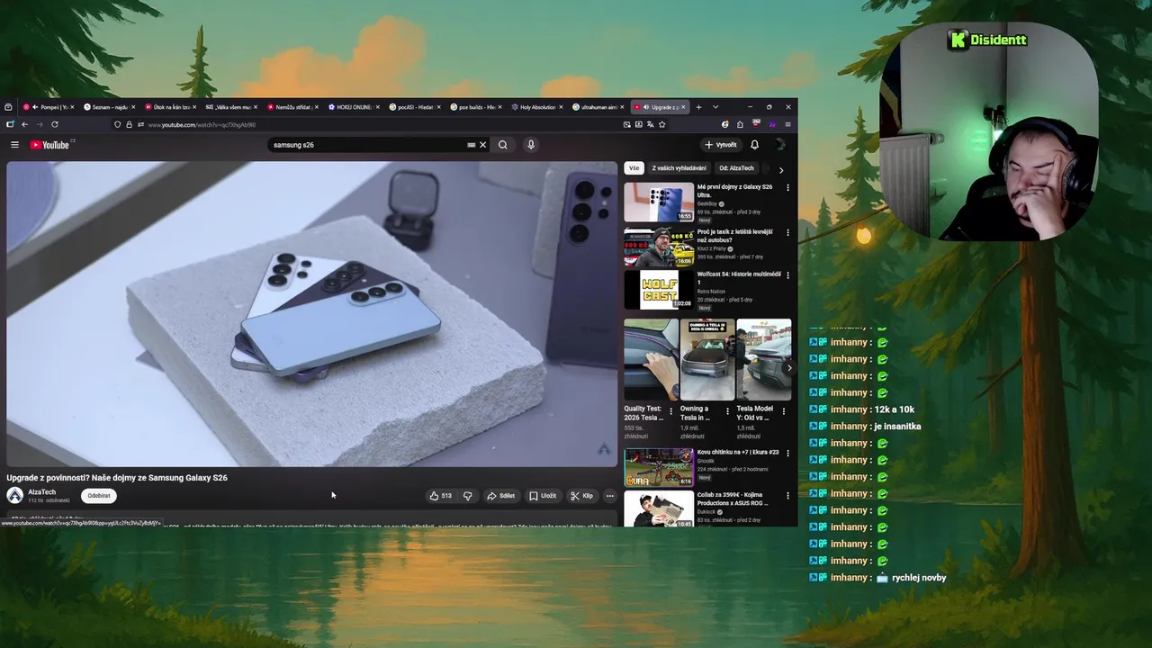
Task: Click the Disidentt streamer name badge
Action: 987,40
